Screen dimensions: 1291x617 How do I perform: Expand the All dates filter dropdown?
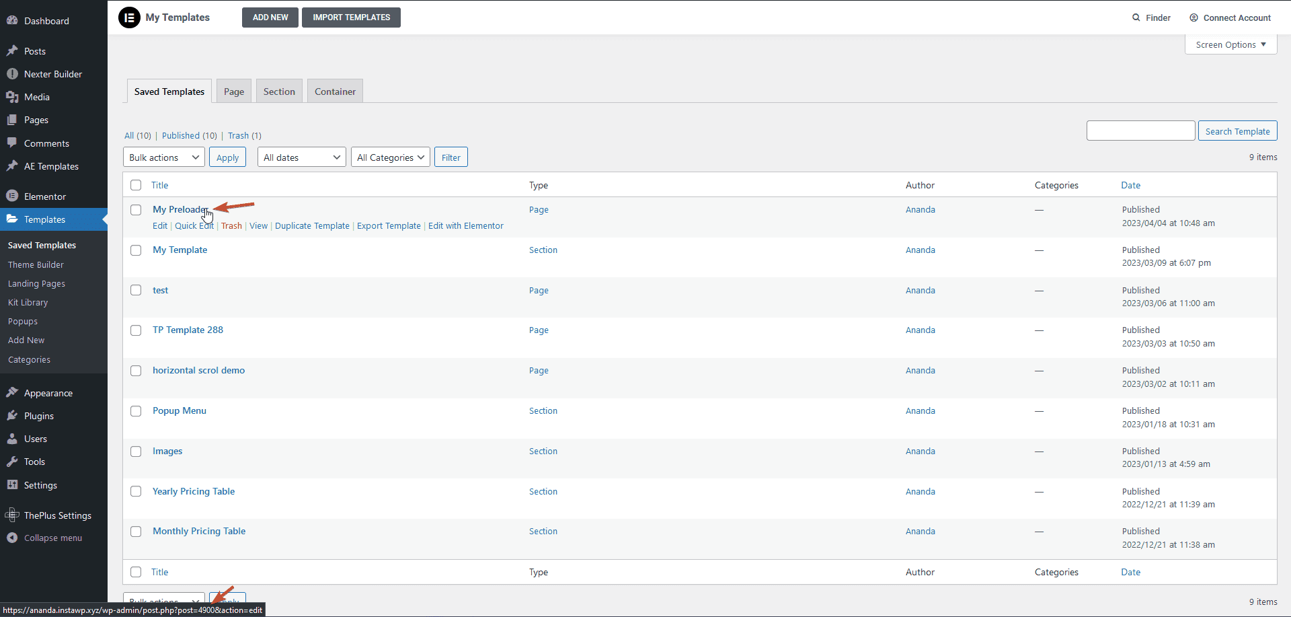point(301,157)
